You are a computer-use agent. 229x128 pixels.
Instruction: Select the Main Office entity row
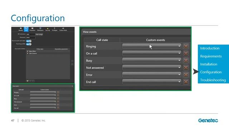point(48,51)
